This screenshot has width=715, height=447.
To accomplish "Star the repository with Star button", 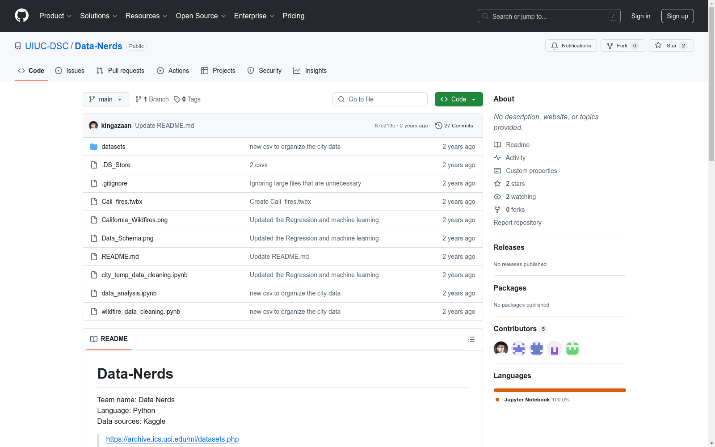I will pos(671,46).
